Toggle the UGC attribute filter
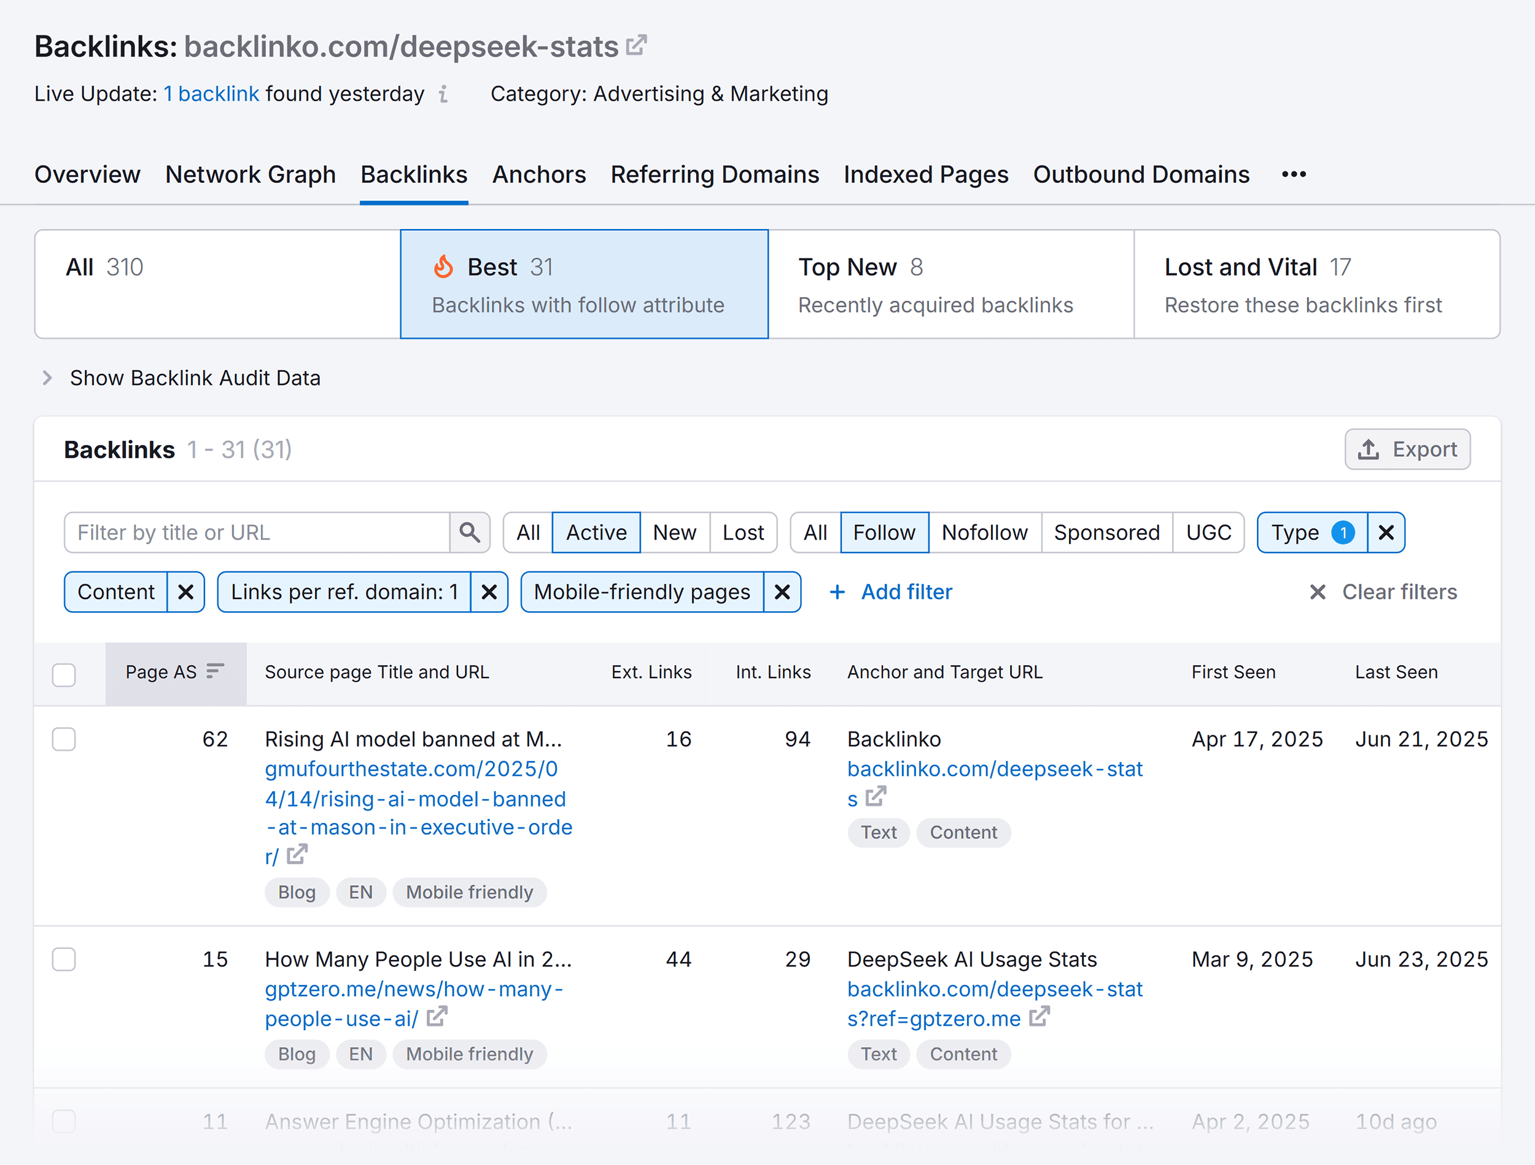This screenshot has height=1165, width=1535. [x=1208, y=532]
